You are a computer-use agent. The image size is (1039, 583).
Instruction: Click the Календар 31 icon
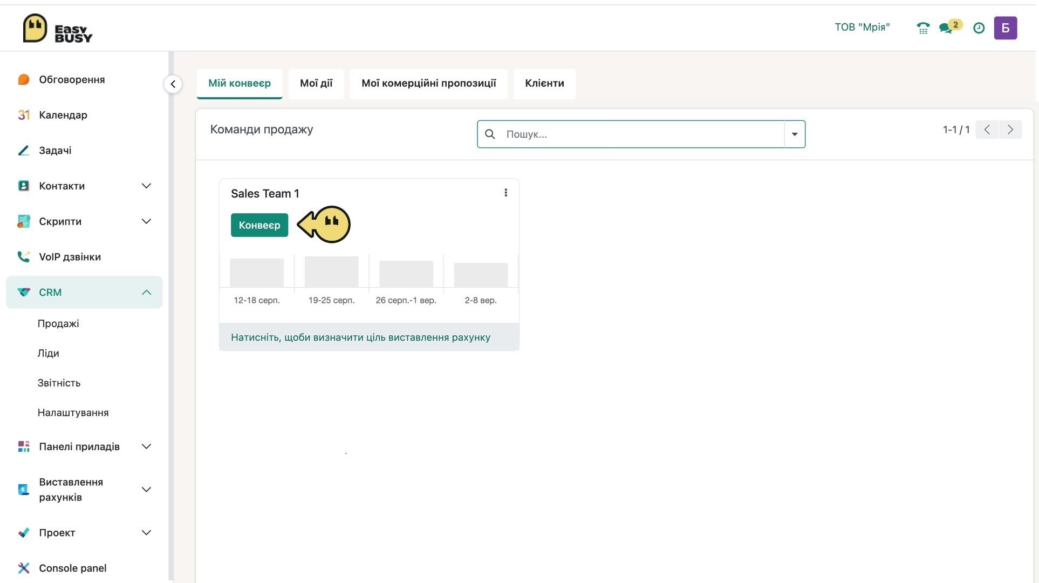[x=24, y=115]
